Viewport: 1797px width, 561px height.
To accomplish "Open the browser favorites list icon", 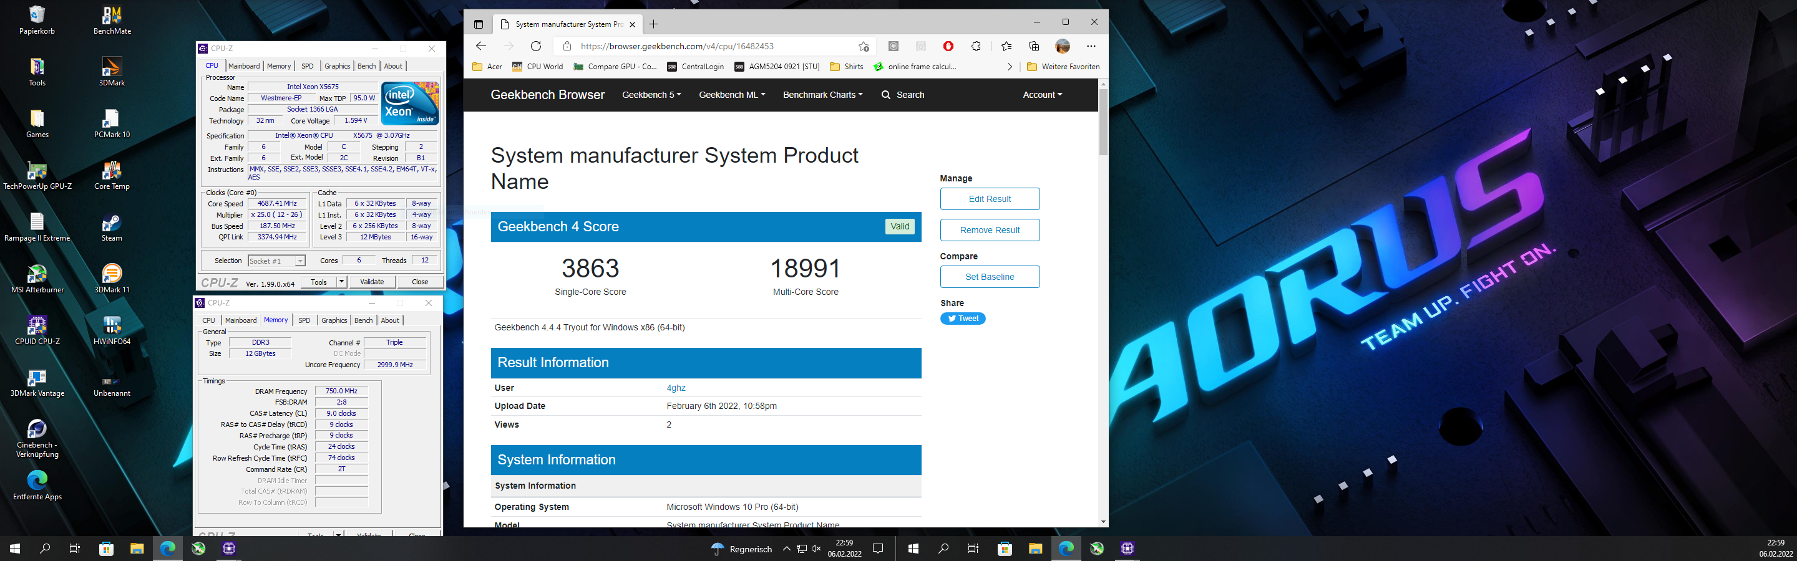I will (x=1006, y=46).
